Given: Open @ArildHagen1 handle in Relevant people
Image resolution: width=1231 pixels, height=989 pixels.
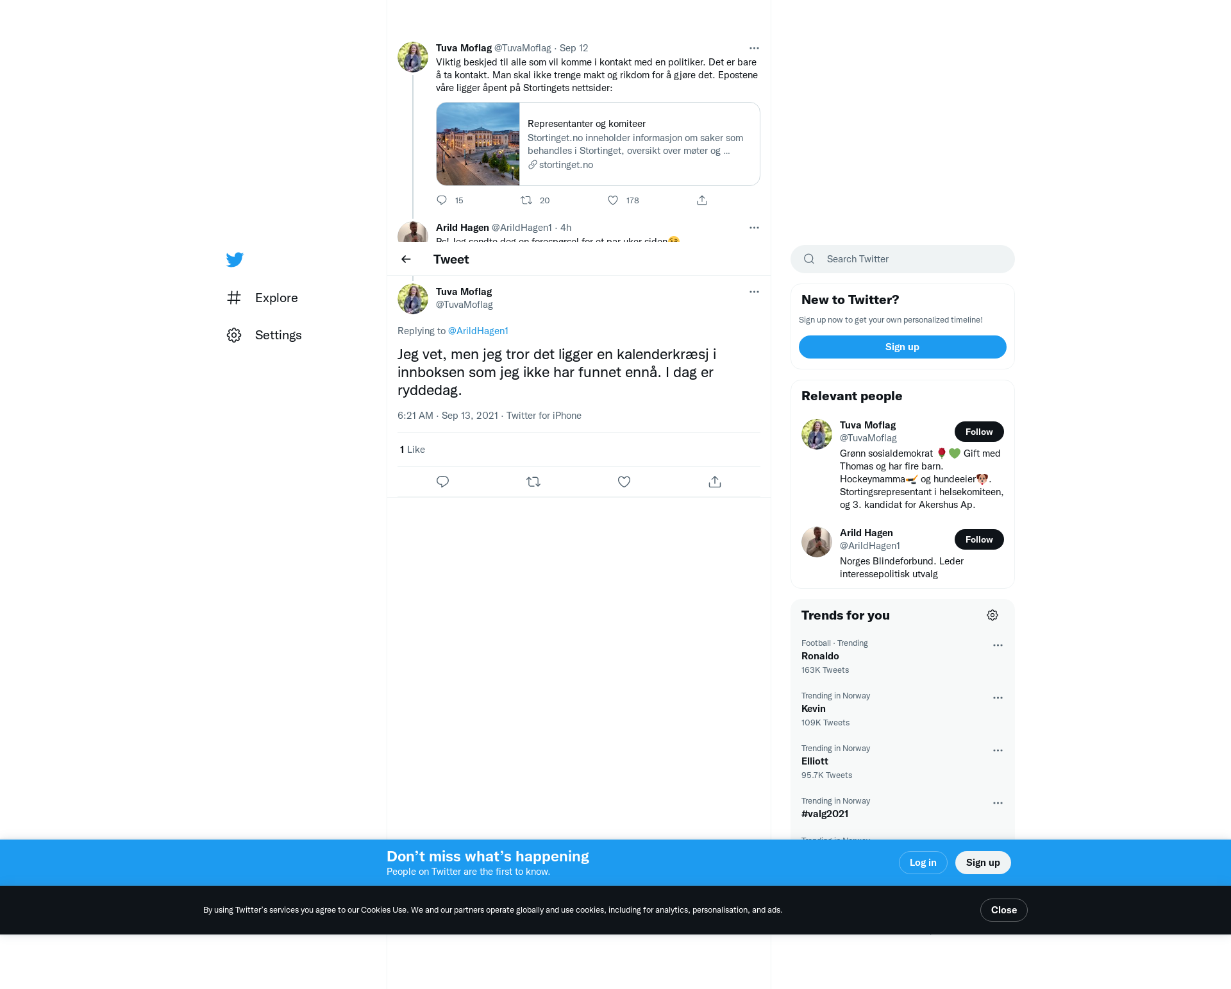Looking at the screenshot, I should [x=870, y=546].
